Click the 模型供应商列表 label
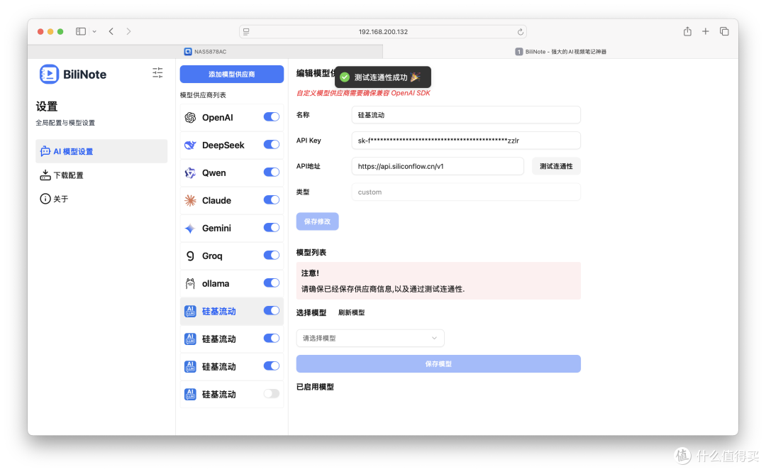This screenshot has width=766, height=472. 203,95
